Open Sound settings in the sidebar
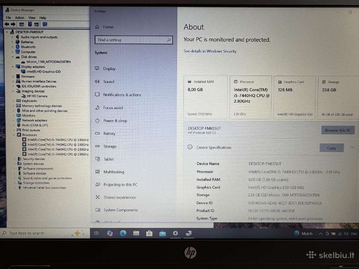Image resolution: width=359 pixels, height=269 pixels. point(109,82)
